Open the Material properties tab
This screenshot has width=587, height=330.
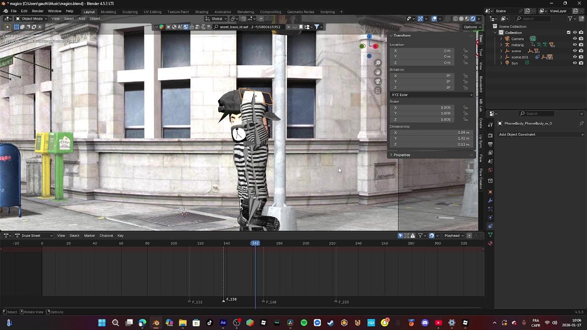click(490, 243)
